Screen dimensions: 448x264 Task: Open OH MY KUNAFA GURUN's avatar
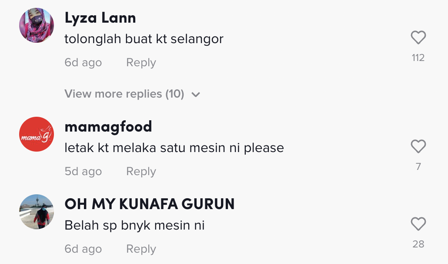(37, 212)
